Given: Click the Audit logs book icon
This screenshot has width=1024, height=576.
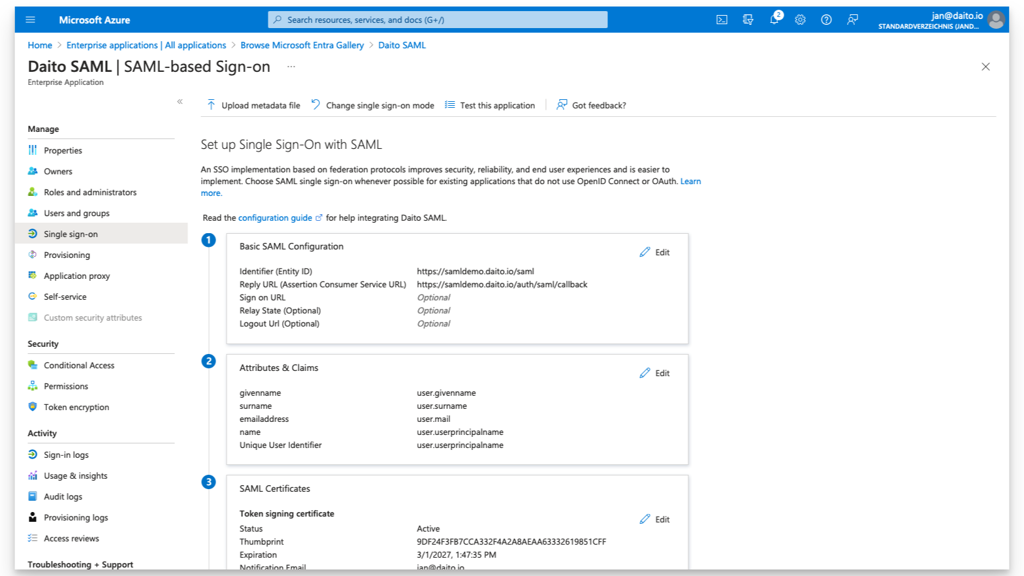Looking at the screenshot, I should (33, 496).
